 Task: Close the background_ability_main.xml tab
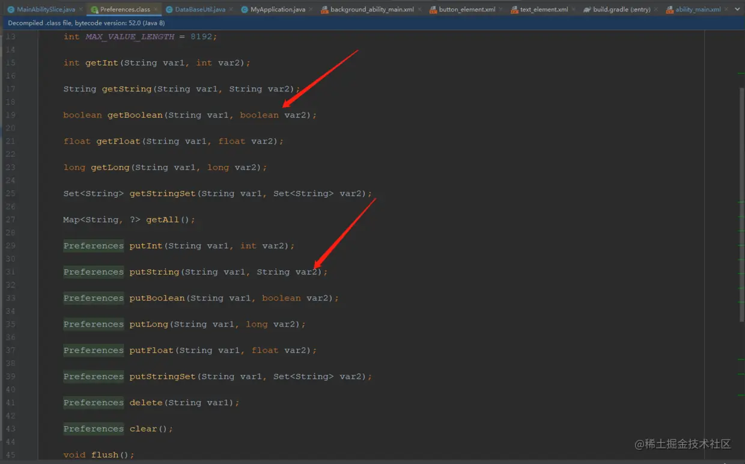420,10
